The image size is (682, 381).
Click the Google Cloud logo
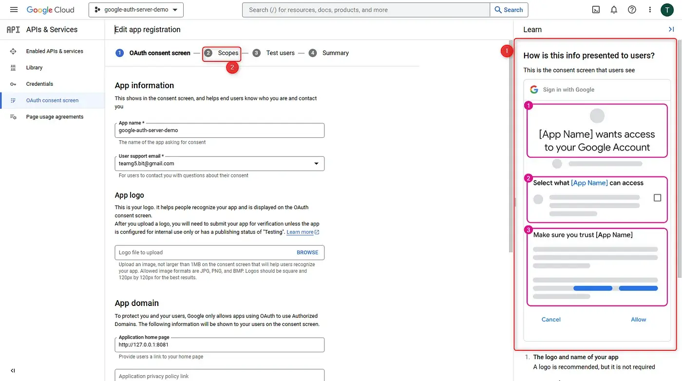tap(51, 10)
